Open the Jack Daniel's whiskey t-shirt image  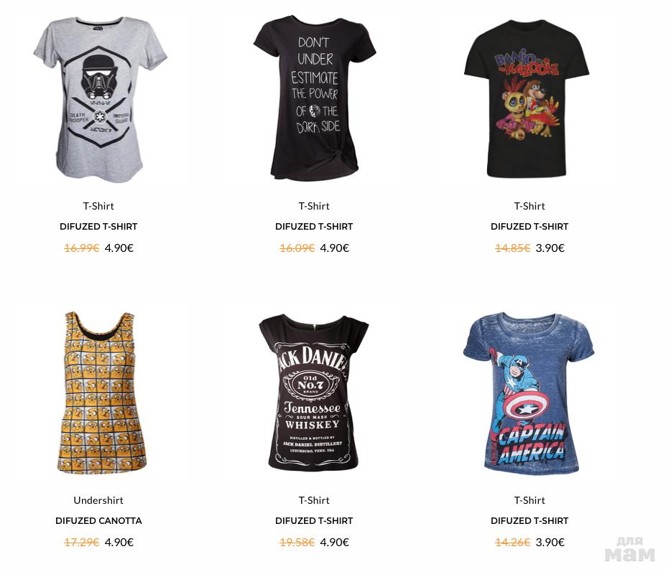314,393
